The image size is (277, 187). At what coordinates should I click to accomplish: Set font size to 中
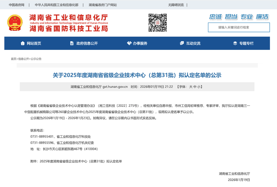(195, 87)
